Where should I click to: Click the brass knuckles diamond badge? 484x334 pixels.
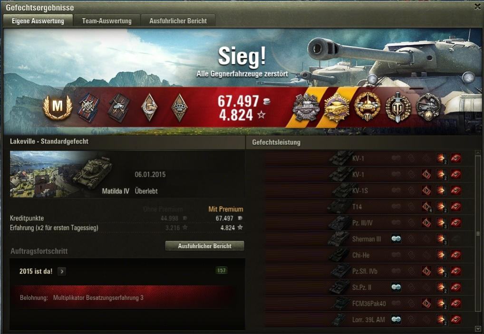click(x=179, y=107)
